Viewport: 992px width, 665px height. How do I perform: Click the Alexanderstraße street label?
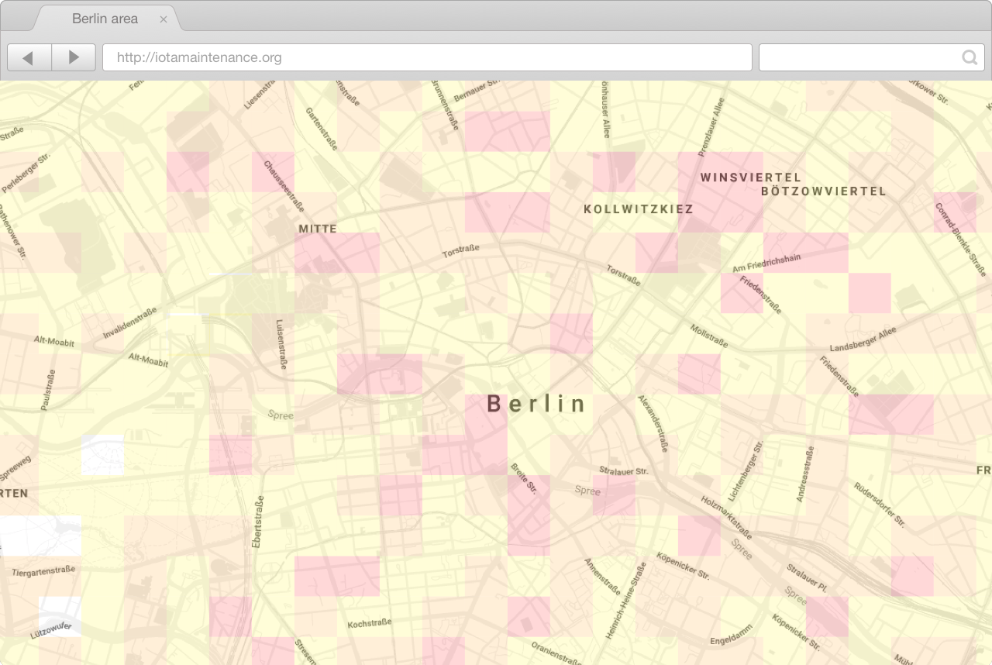(x=653, y=423)
